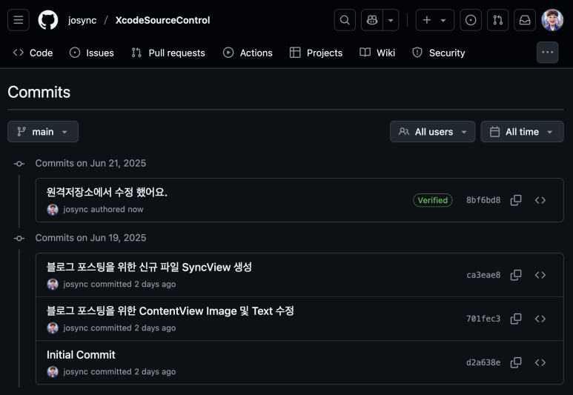Click josync author on SyncView commit

tap(76, 284)
